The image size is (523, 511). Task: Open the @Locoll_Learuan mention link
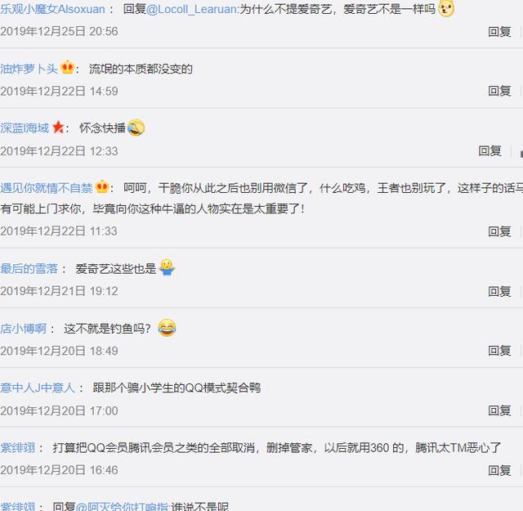(192, 9)
